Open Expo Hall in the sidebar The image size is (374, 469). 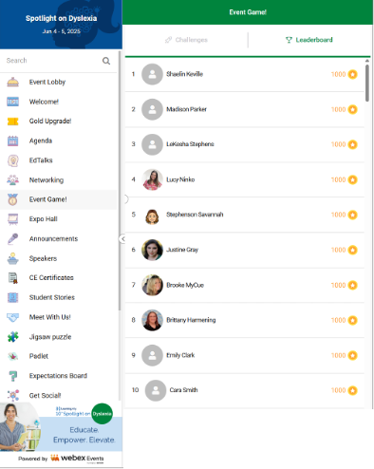[59, 219]
